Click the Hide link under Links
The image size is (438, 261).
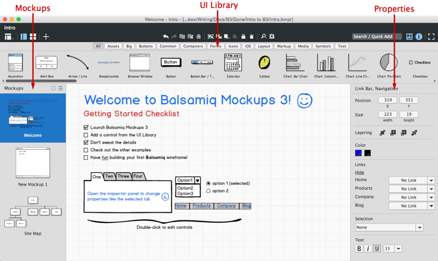[x=360, y=172]
